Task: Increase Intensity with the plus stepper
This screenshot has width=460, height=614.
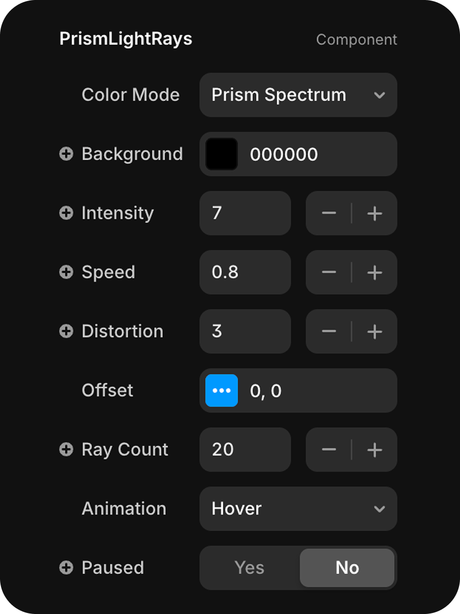Action: click(x=375, y=213)
